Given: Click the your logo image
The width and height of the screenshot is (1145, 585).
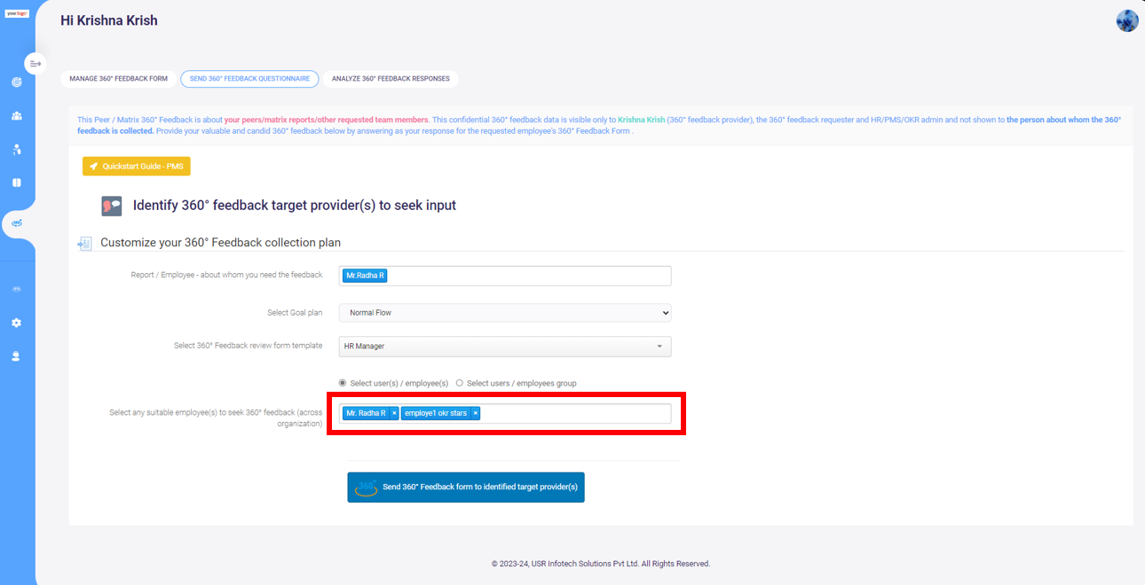Looking at the screenshot, I should point(17,13).
